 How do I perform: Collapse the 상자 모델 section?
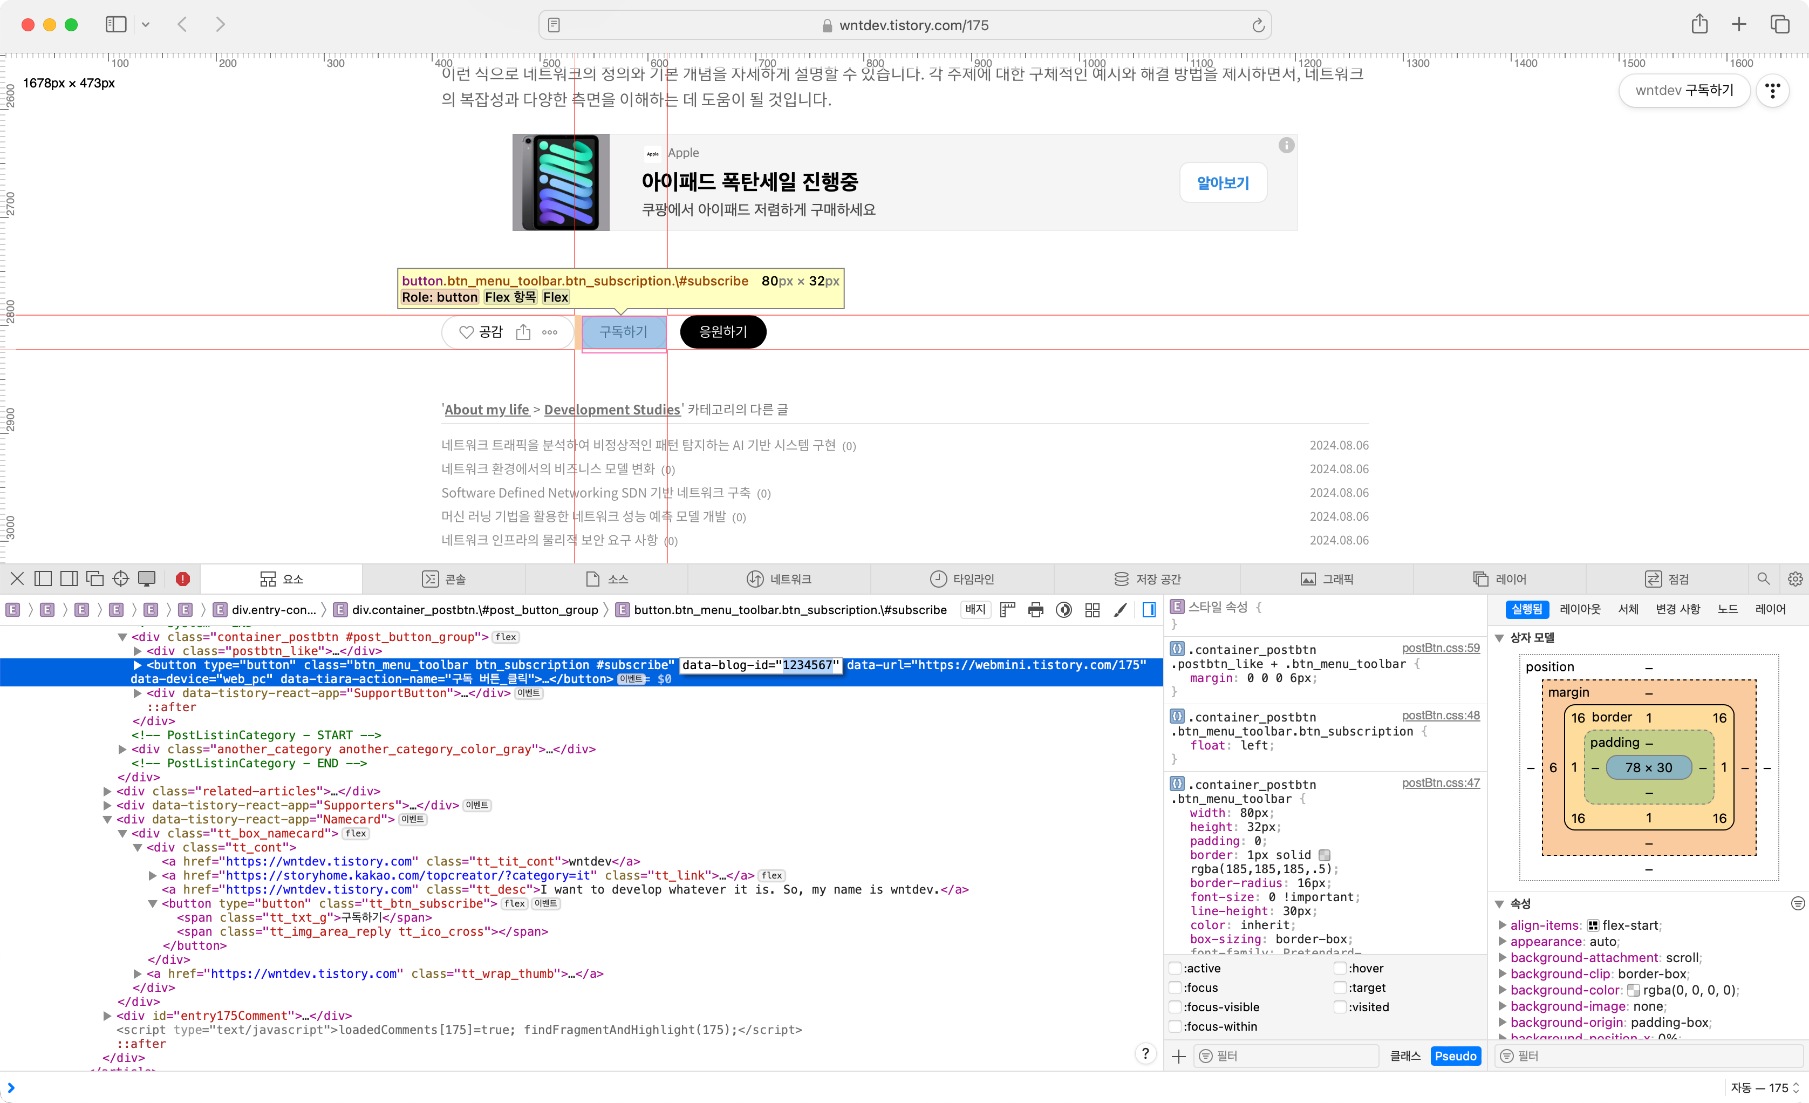1500,637
